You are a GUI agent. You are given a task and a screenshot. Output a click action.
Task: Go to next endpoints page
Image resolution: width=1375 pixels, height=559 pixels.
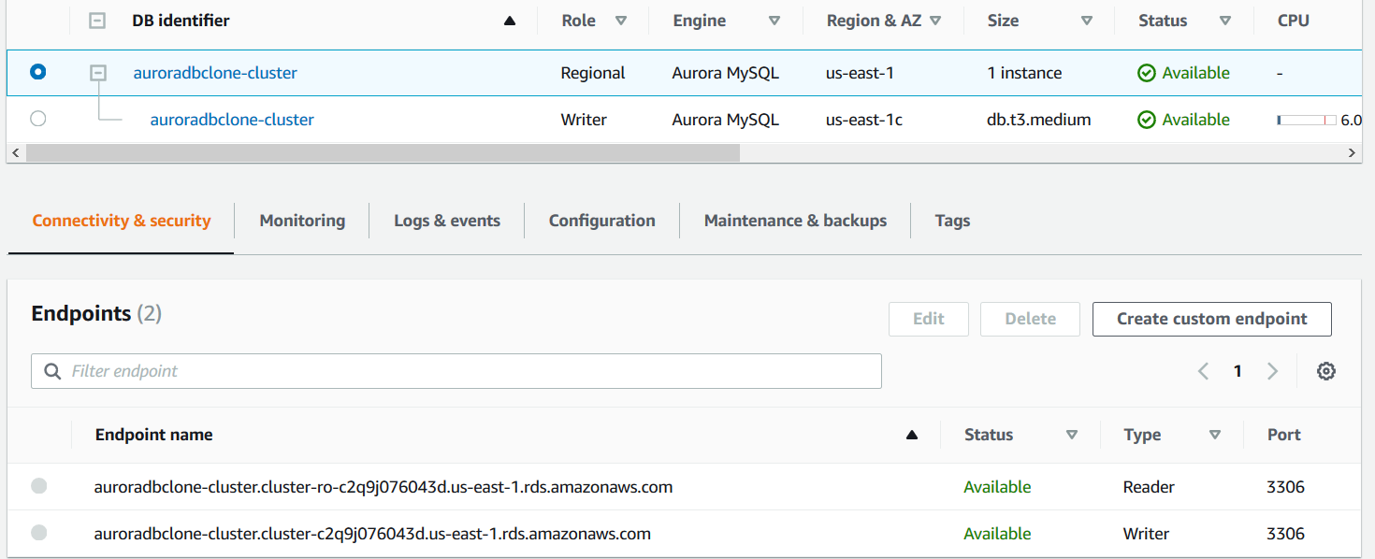(1272, 371)
